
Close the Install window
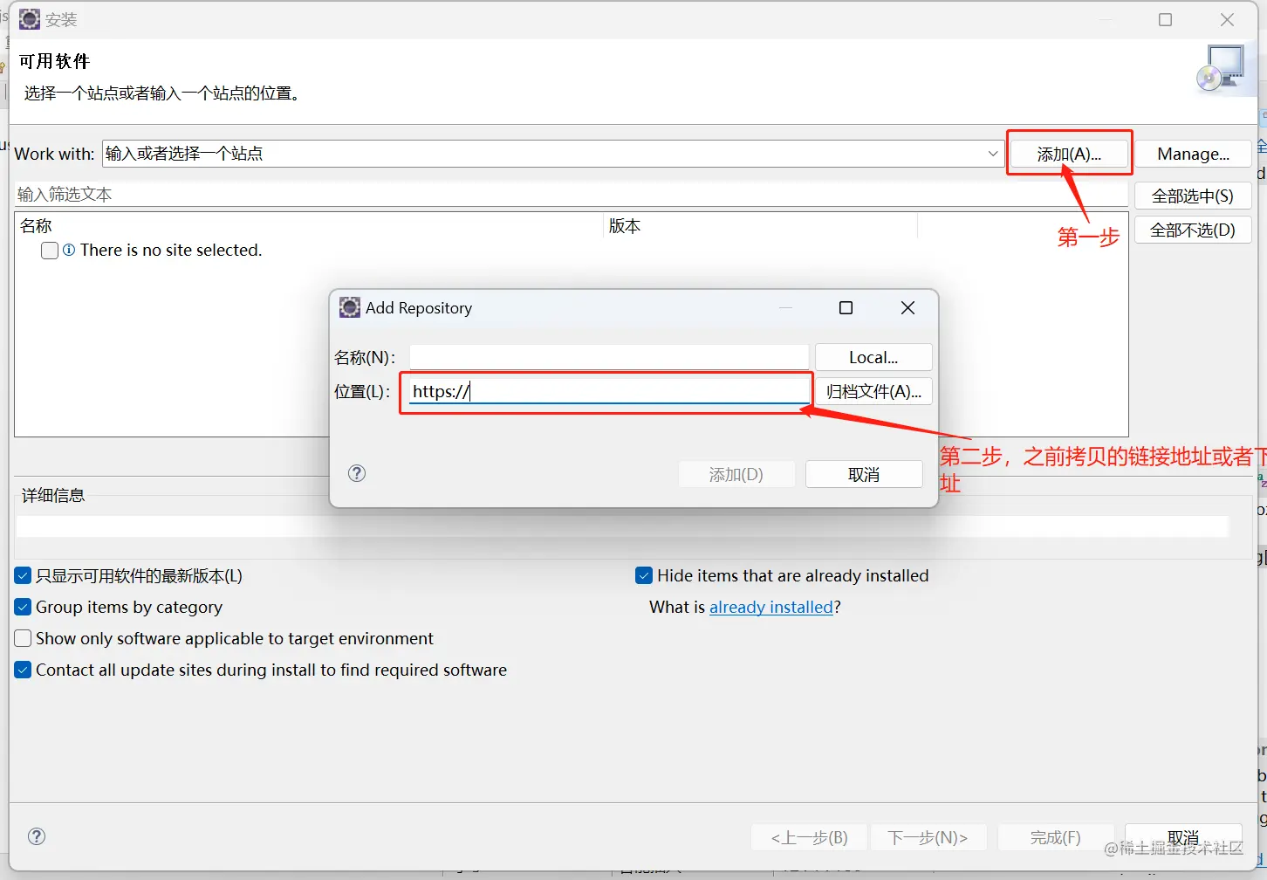pyautogui.click(x=1227, y=19)
